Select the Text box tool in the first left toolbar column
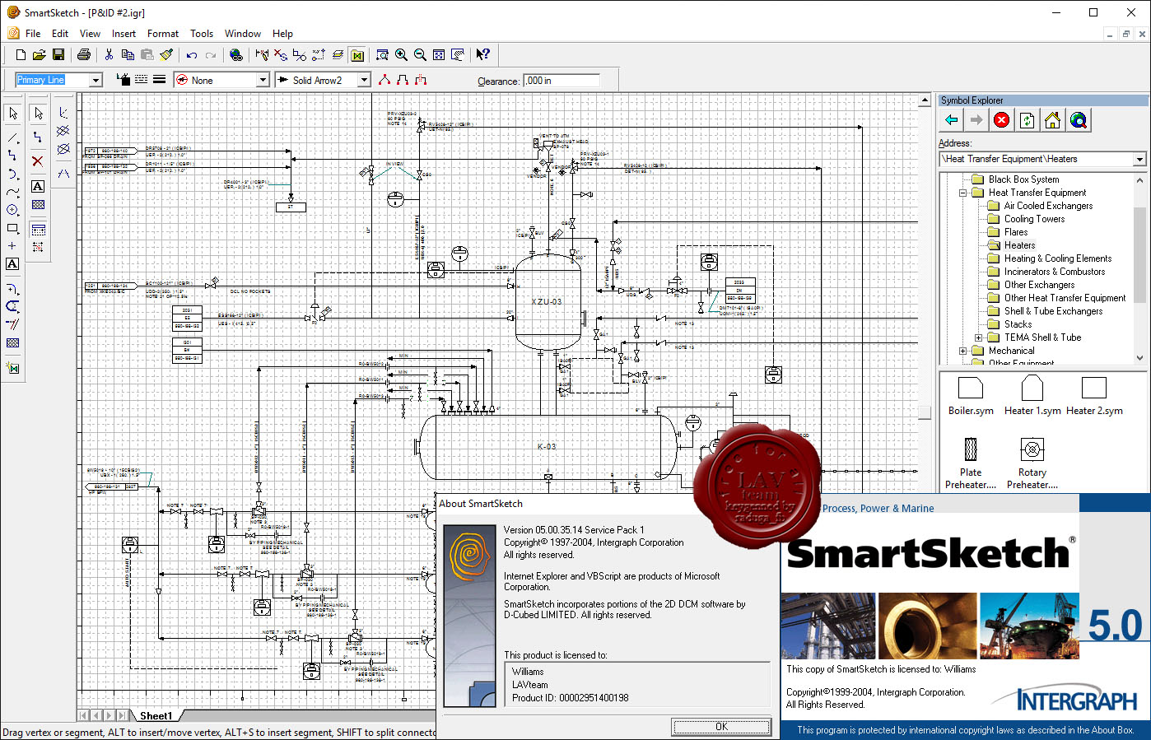 12,264
